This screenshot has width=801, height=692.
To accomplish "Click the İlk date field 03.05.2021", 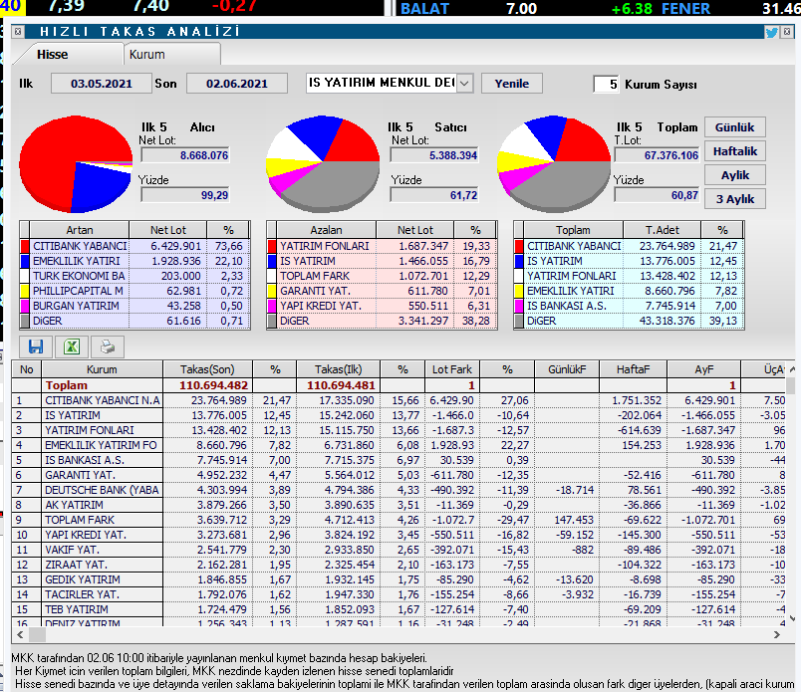I will (102, 84).
